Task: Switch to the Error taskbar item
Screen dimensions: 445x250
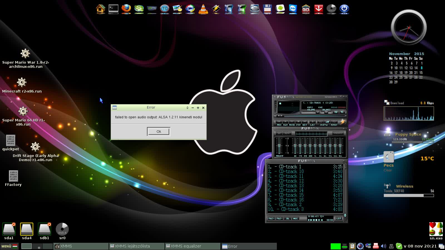Action: (x=249, y=246)
